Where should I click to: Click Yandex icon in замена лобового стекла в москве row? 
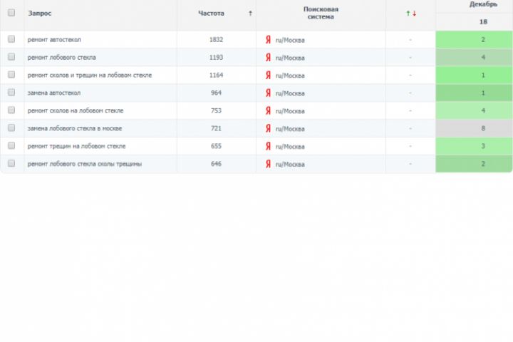coord(269,128)
